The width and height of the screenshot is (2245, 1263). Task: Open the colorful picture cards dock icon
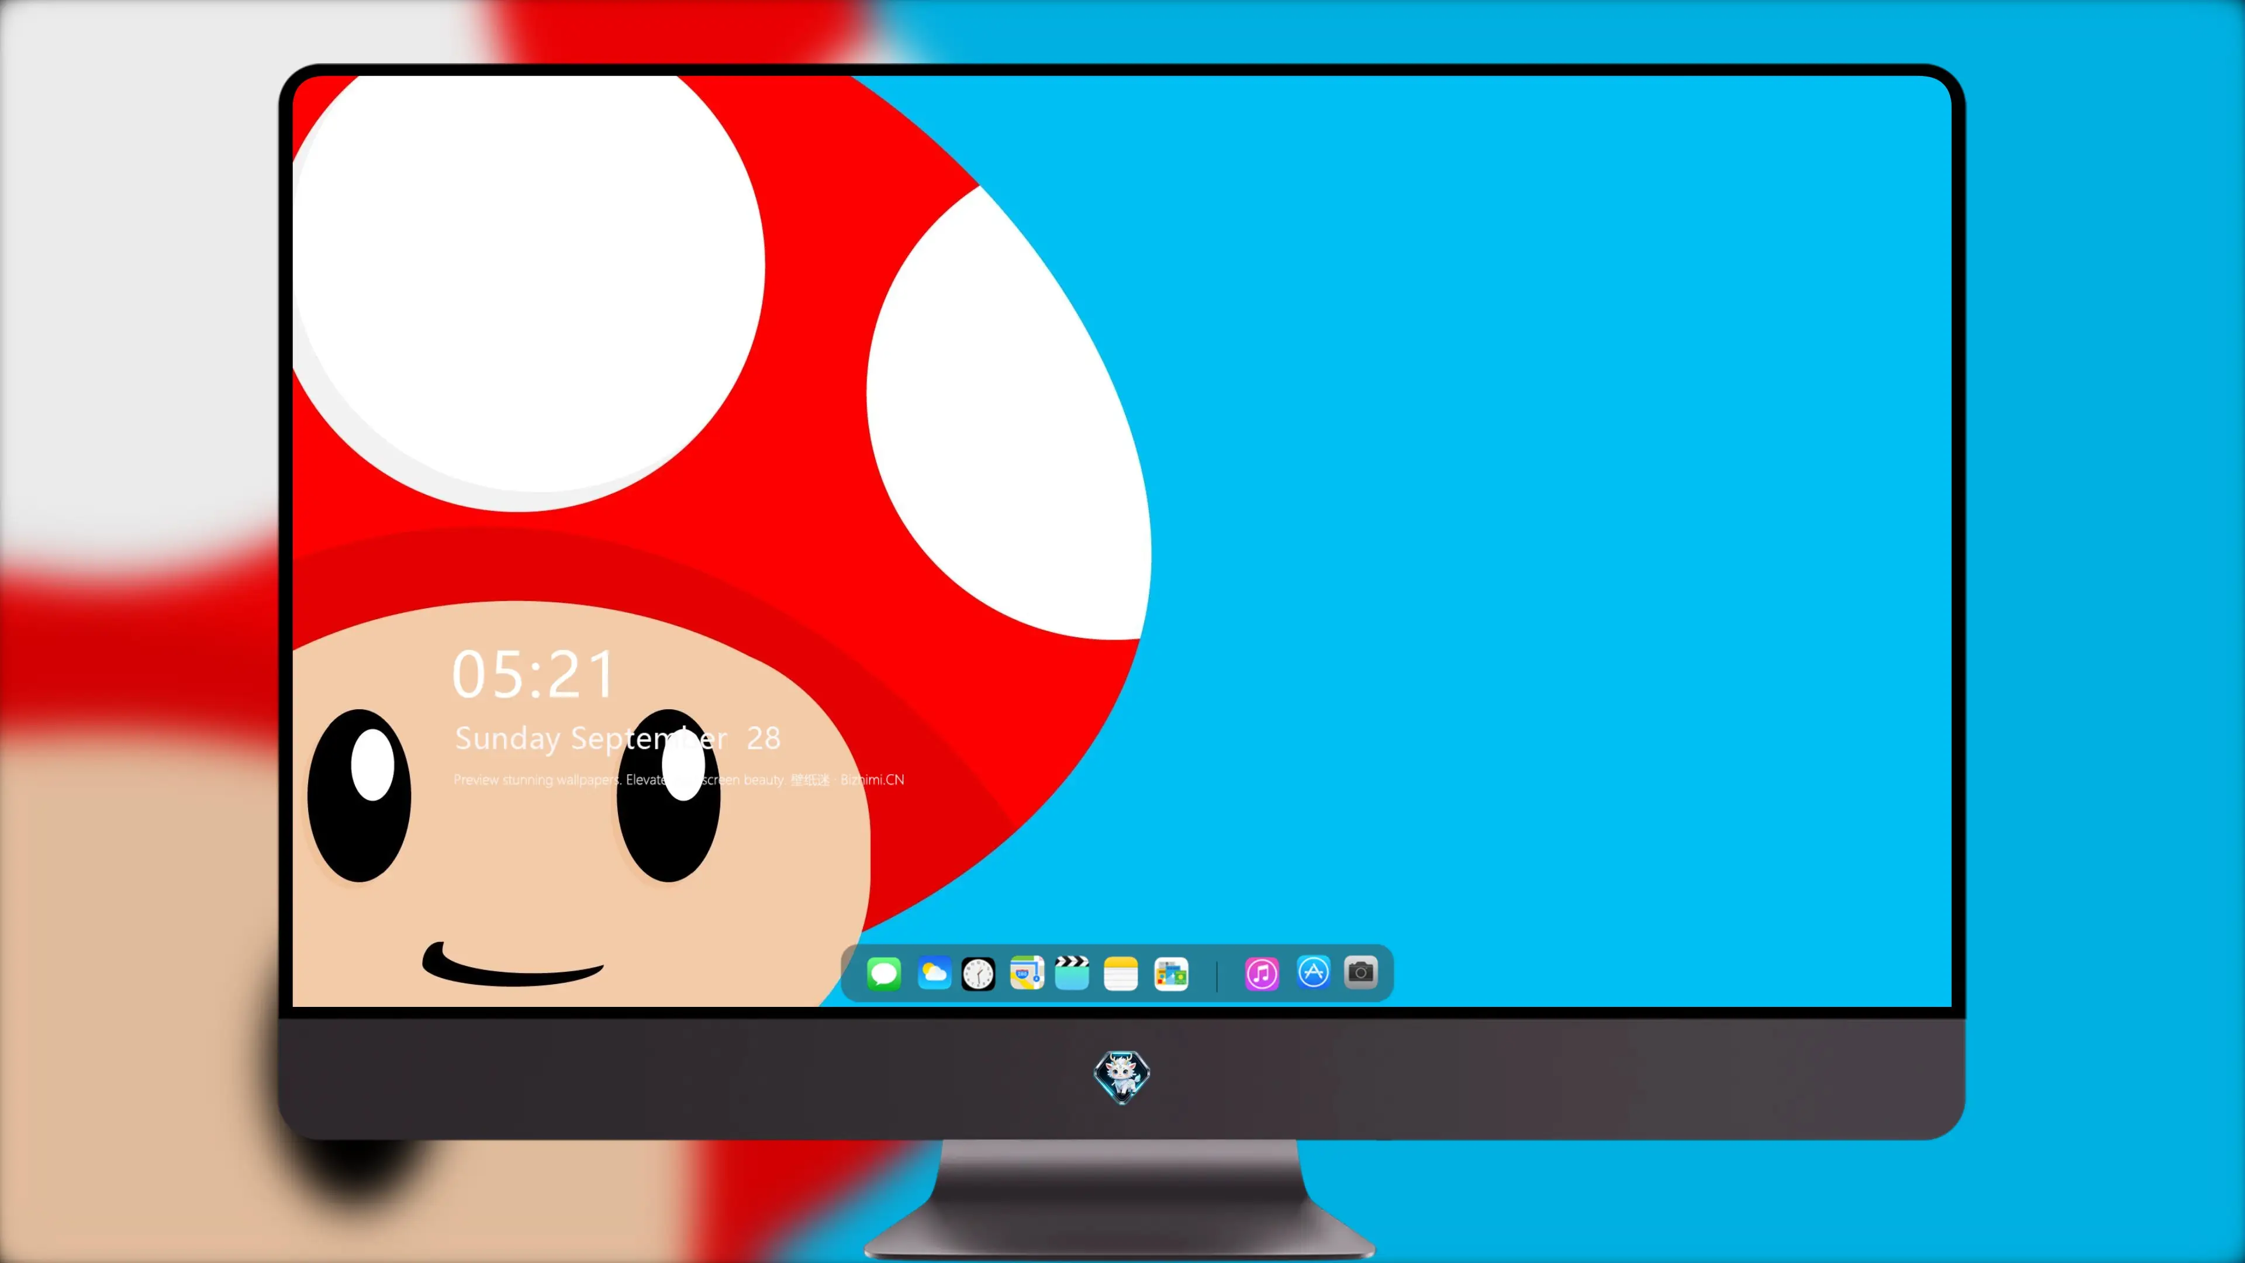1170,974
